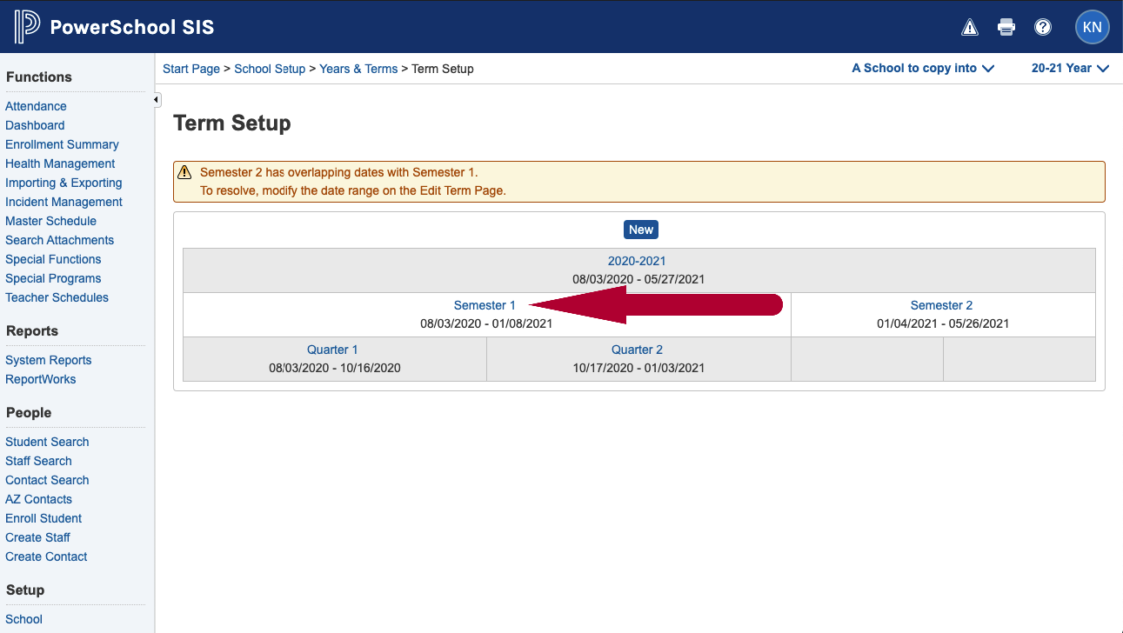This screenshot has height=633, width=1123.
Task: Open the Semester 2 term link
Action: [941, 305]
